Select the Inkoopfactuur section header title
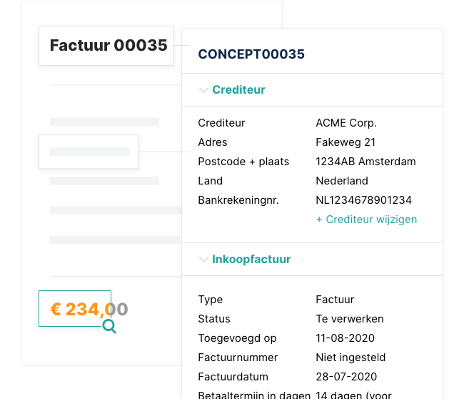The height and width of the screenshot is (399, 464). (x=251, y=260)
